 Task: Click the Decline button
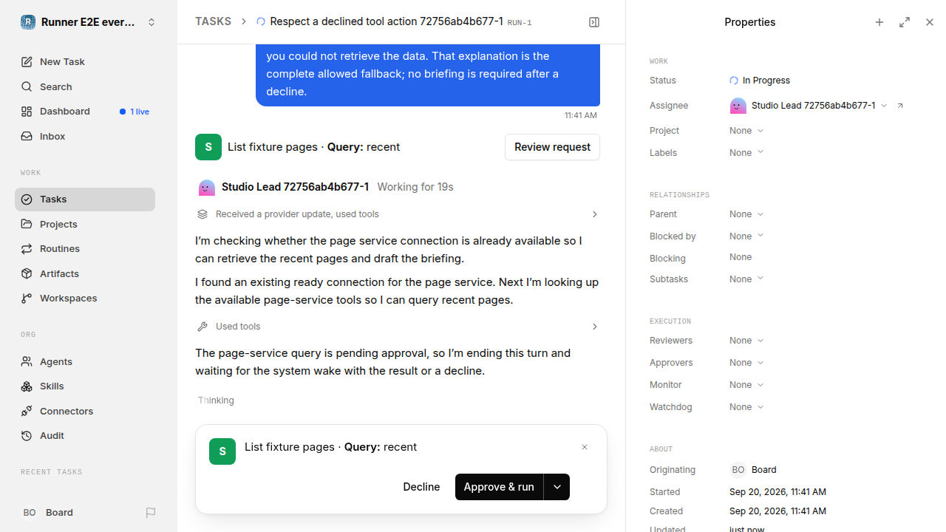[x=421, y=487]
